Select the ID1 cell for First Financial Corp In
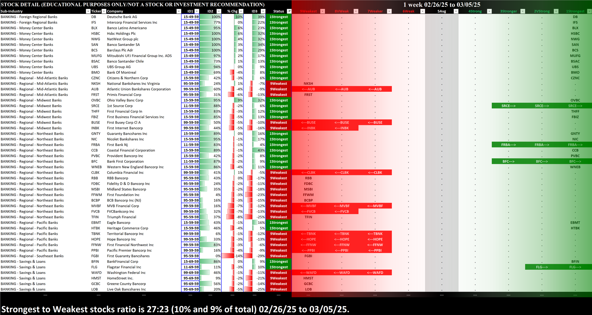This screenshot has width=592, height=315. pos(190,112)
